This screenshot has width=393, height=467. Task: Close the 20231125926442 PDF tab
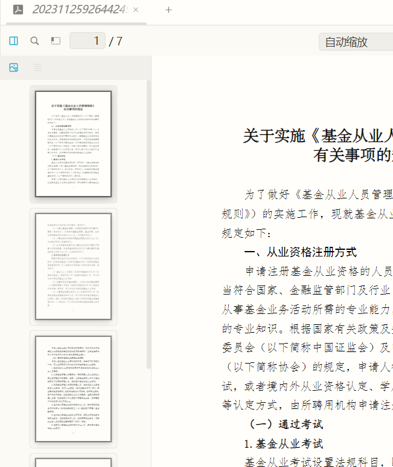point(136,10)
